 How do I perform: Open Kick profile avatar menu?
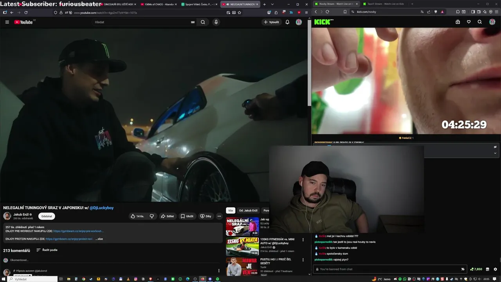pos(492,22)
